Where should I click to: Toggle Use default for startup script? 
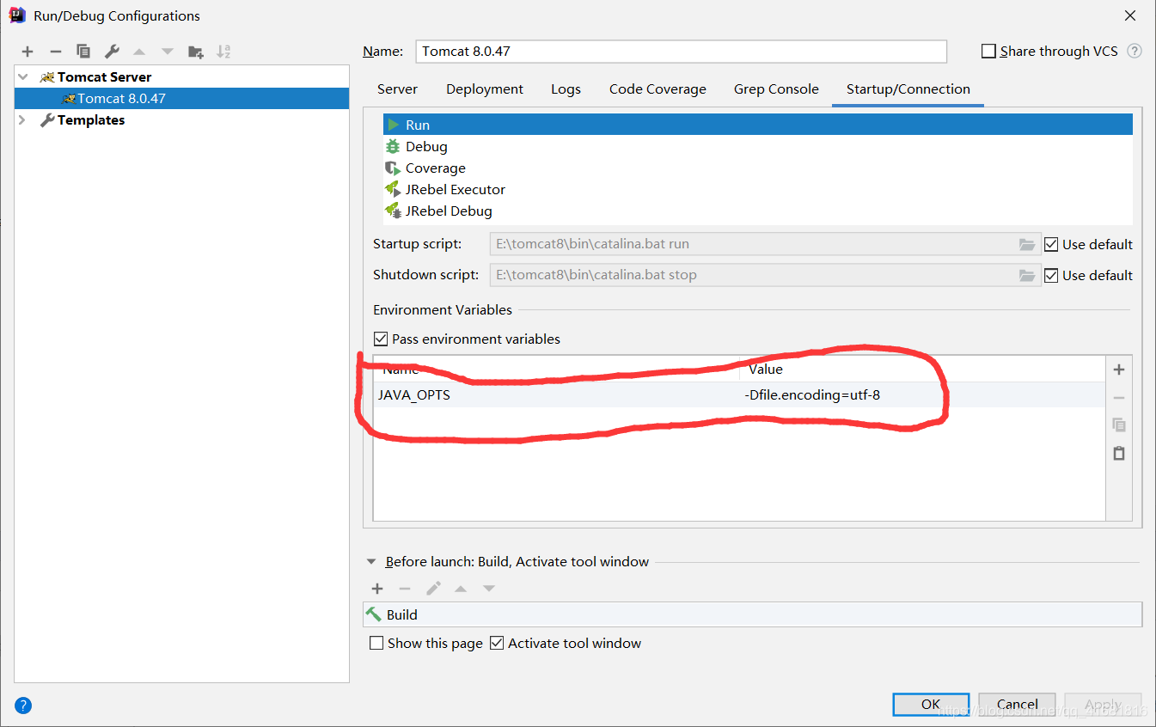coord(1051,245)
